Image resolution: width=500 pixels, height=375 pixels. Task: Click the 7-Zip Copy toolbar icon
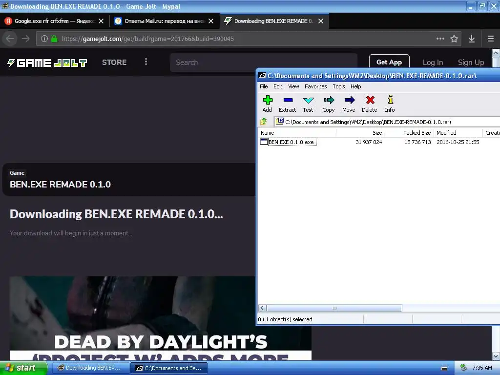coord(329,100)
